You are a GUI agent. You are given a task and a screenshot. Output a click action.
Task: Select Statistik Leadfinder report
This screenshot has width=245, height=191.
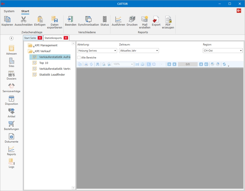tap(52, 74)
